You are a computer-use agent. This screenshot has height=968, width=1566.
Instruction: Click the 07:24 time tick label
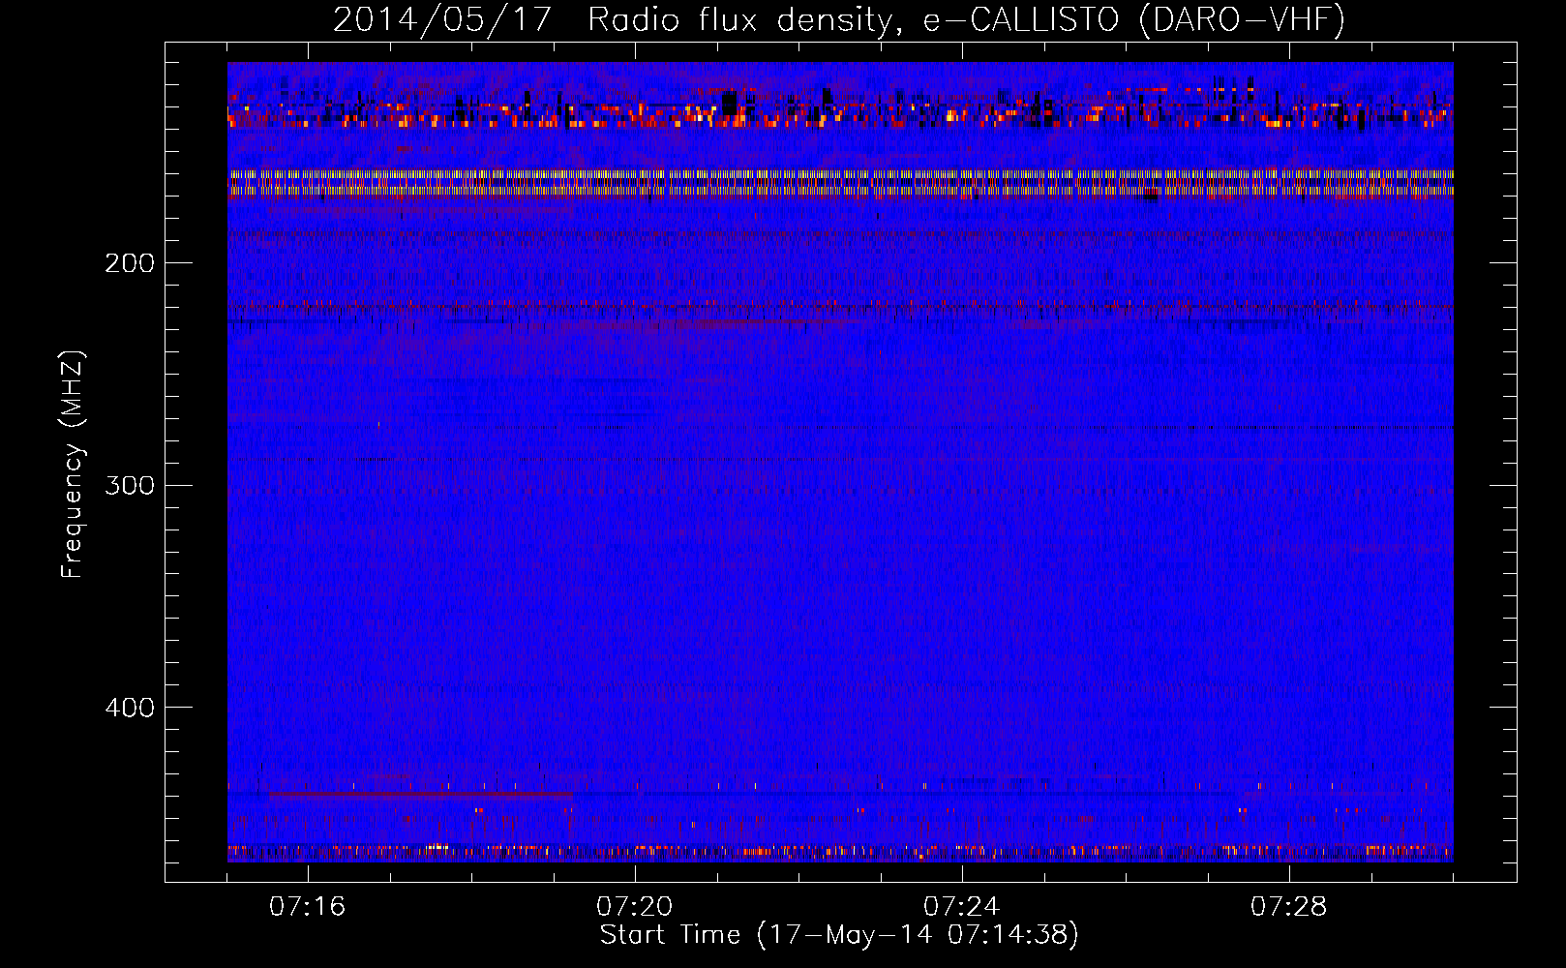pyautogui.click(x=962, y=907)
